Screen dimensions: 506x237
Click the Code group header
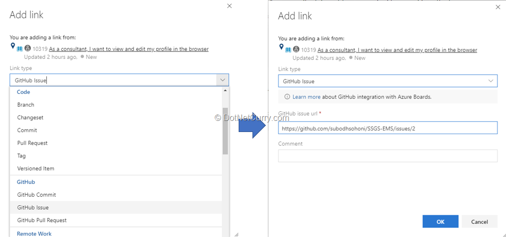click(x=23, y=92)
